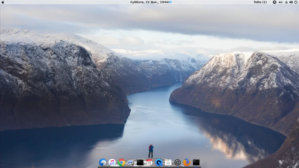Screen dimensions: 299x168
Task: Launch the Music app from the dock
Action: pyautogui.click(x=112, y=162)
